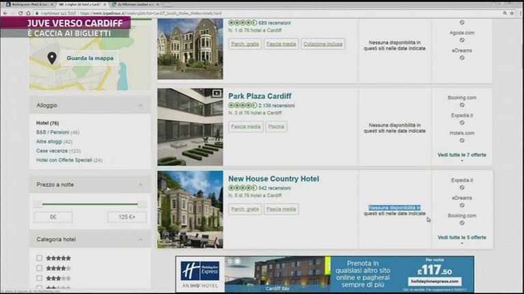The height and width of the screenshot is (294, 524).
Task: Click the price slider maximum handle
Action: click(142, 204)
